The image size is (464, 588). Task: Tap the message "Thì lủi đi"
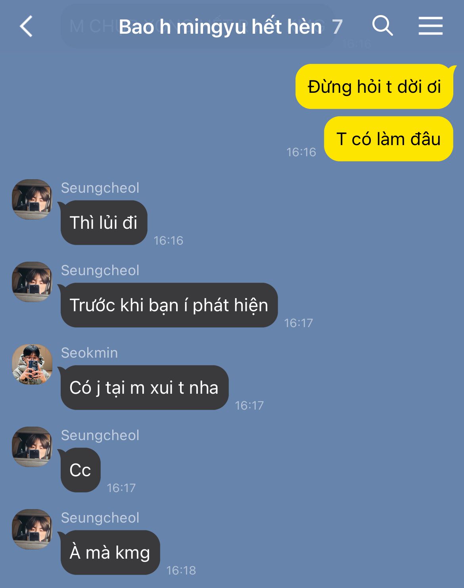pos(104,222)
